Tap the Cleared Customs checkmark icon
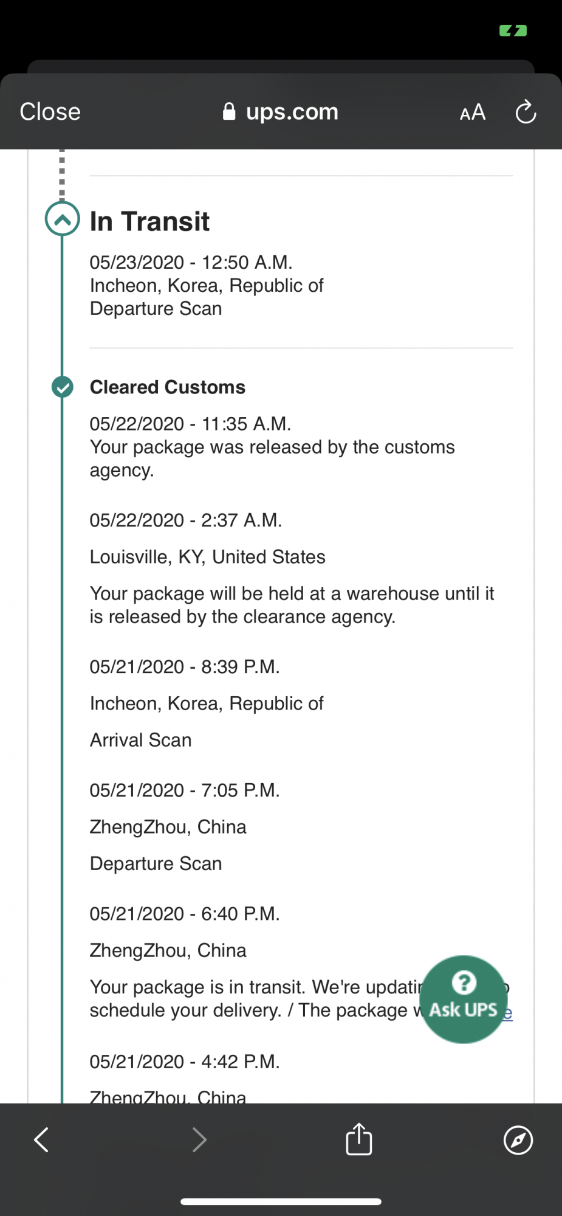 62,387
